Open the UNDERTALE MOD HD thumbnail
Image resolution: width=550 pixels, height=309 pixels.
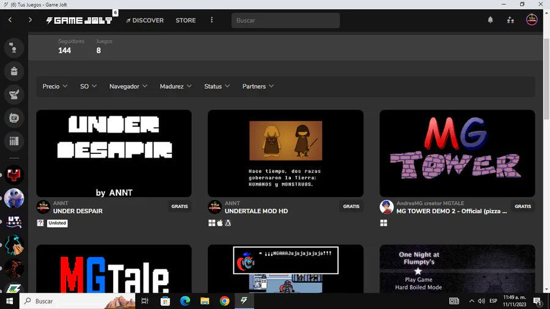[285, 153]
